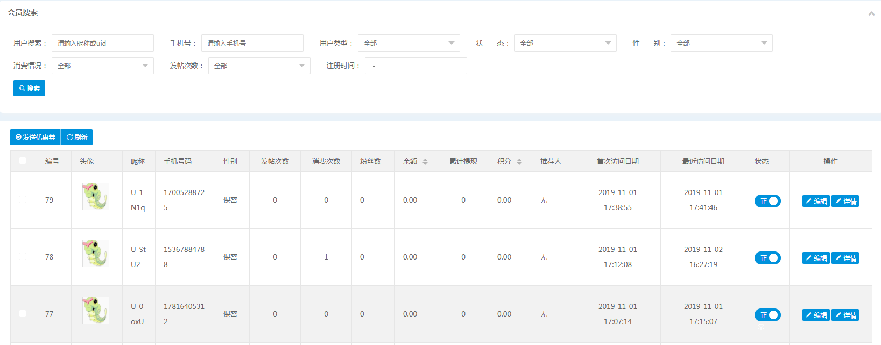Open the 状态 filter dropdown
This screenshot has height=345, width=881.
(x=566, y=43)
